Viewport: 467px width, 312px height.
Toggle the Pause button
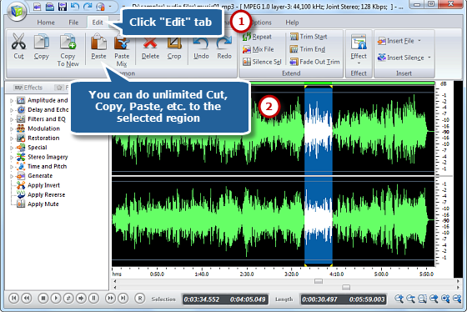(x=93, y=298)
